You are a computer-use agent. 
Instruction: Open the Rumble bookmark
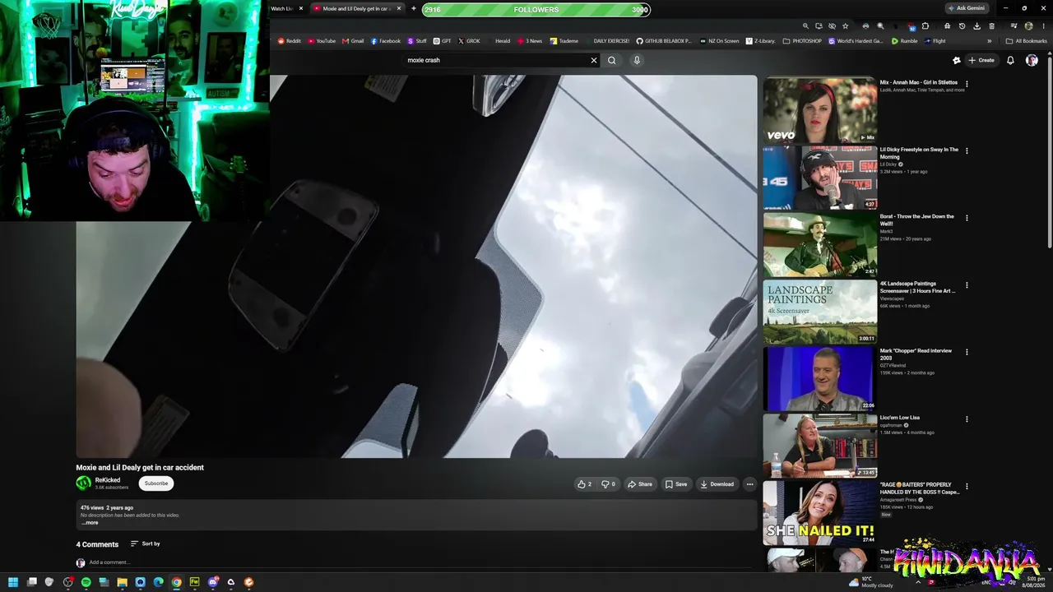905,41
